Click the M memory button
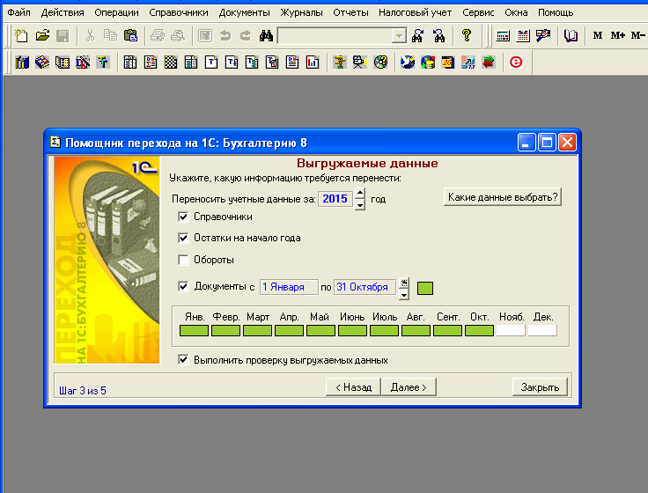 point(597,36)
